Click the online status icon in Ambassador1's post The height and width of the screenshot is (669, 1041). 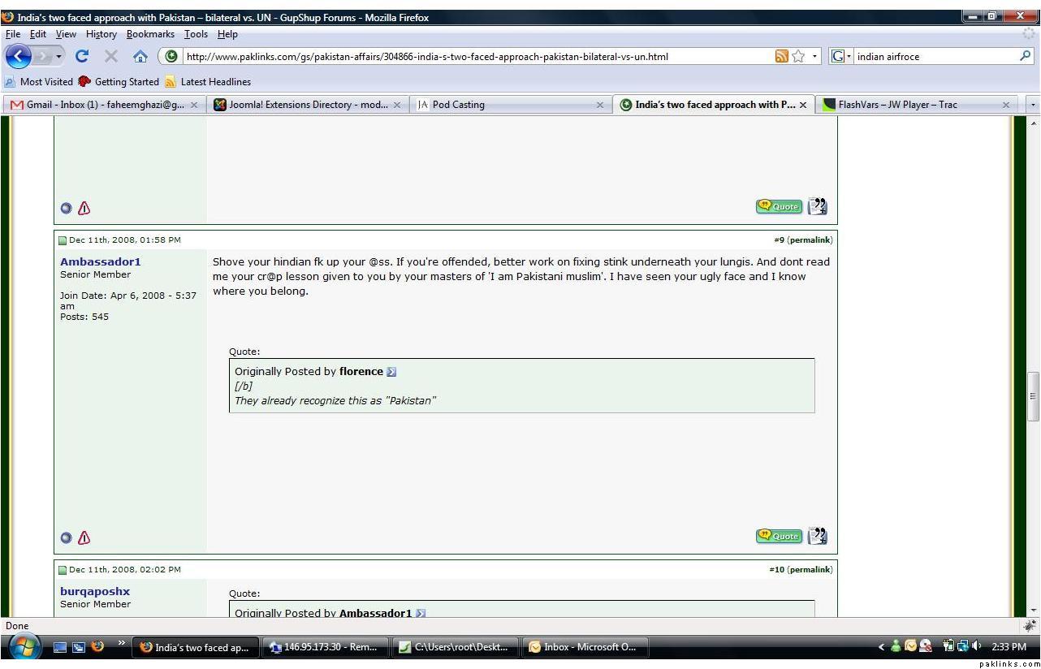(67, 537)
